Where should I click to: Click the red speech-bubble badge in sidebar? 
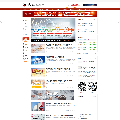[x=26, y=39]
